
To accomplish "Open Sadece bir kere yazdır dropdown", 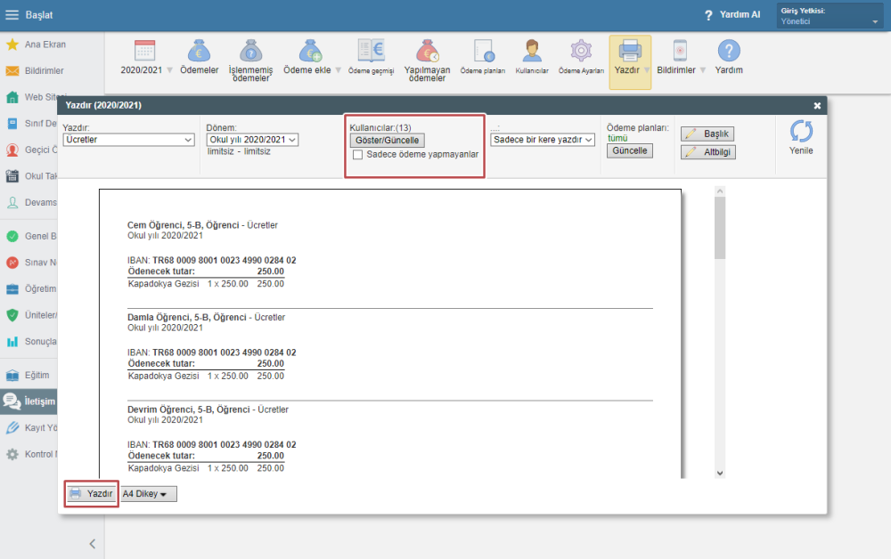I will [543, 140].
